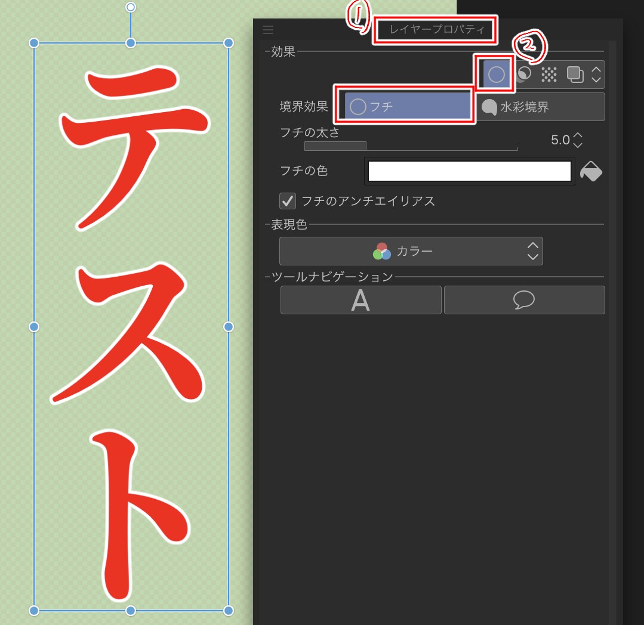
Task: Click the rotation handle above the text box
Action: tap(131, 7)
